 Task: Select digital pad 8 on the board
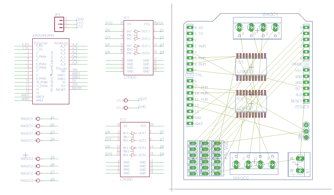click(190, 81)
